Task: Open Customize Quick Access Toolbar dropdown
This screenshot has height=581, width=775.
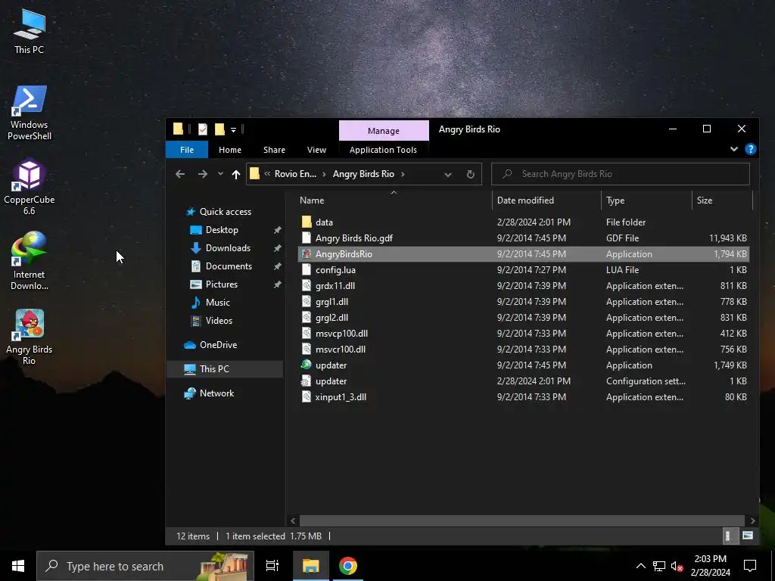Action: (233, 130)
